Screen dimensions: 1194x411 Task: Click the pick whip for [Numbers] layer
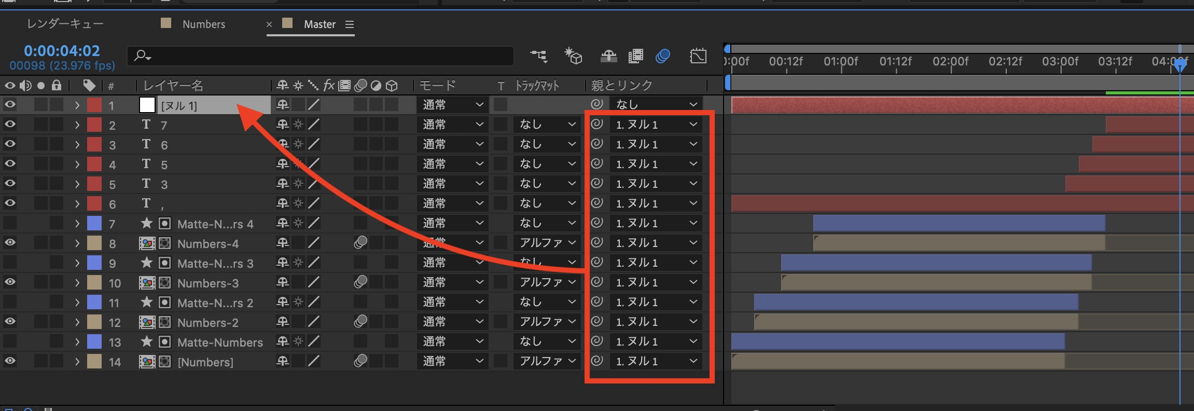click(597, 361)
